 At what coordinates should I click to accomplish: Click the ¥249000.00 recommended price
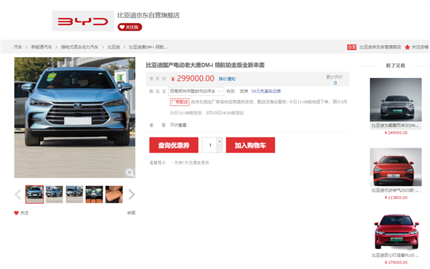tap(396, 133)
